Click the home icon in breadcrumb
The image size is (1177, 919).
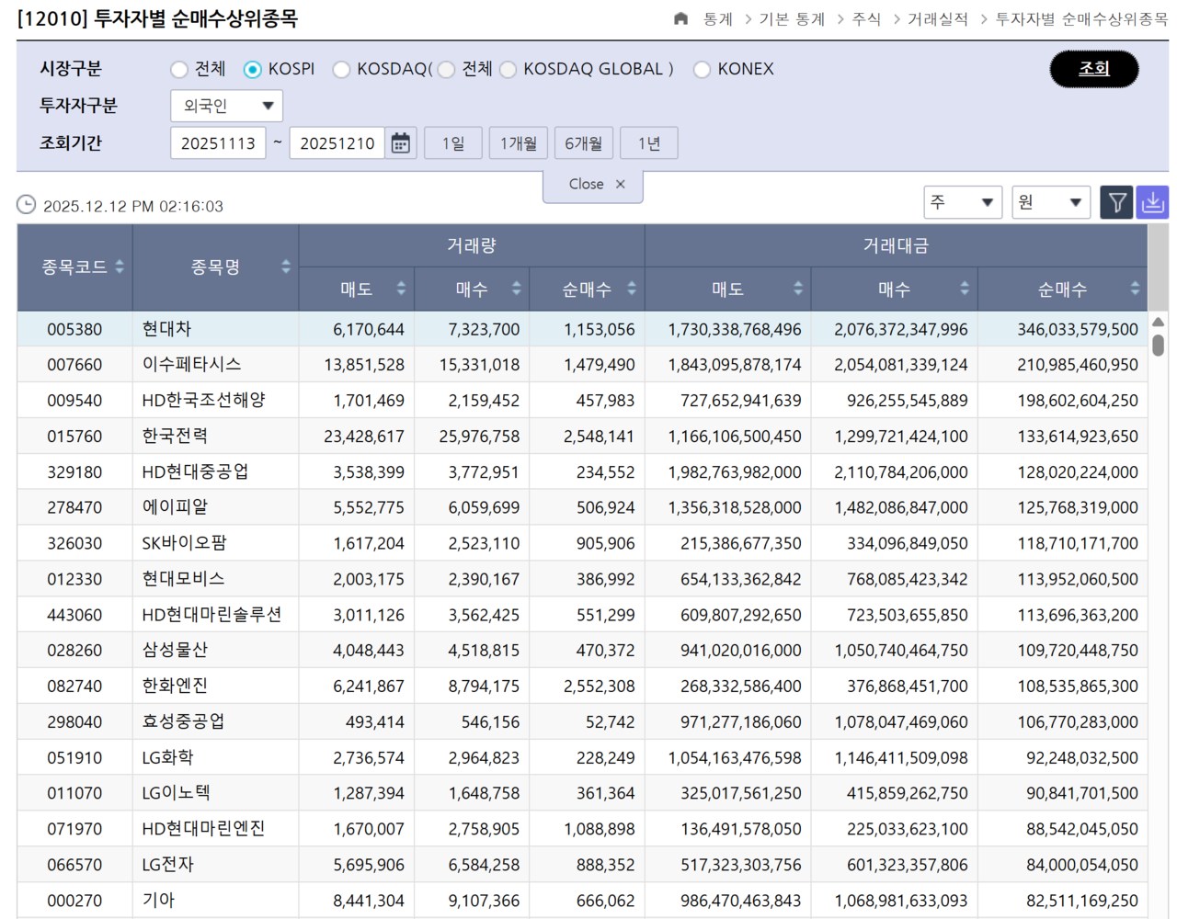680,18
